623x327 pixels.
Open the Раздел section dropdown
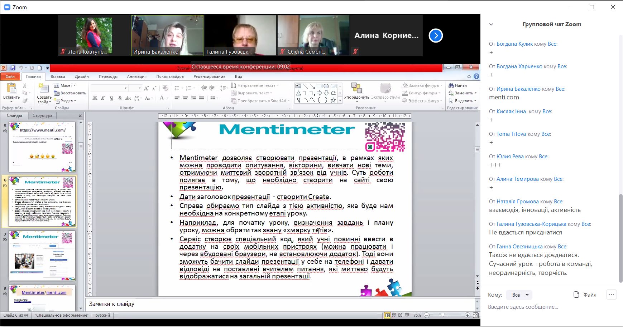coord(65,101)
